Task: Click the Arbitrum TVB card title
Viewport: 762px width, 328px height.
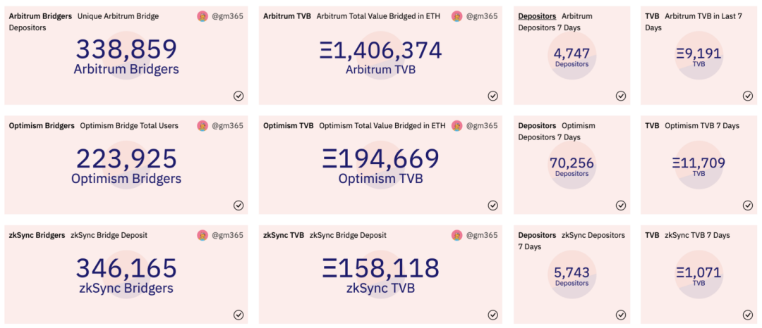Action: point(286,16)
